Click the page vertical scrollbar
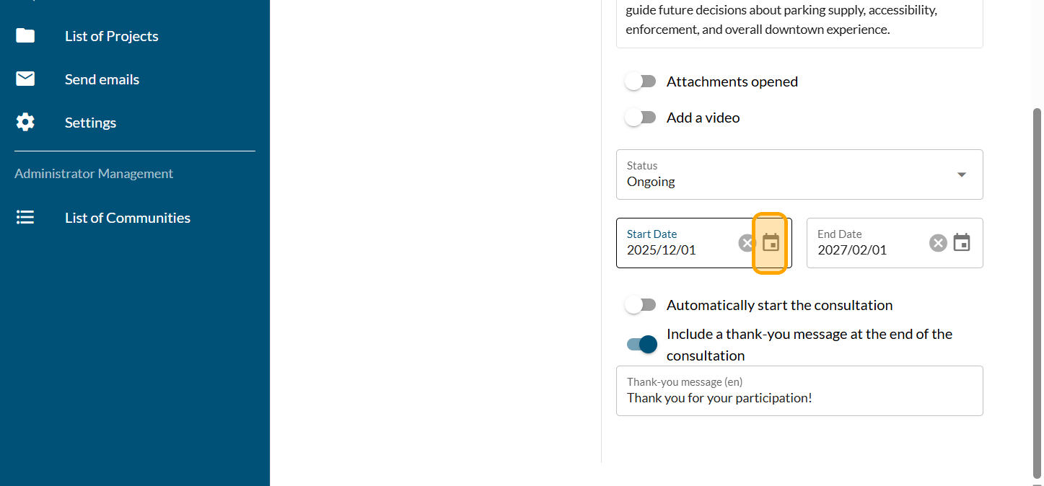The image size is (1044, 486). (1038, 288)
